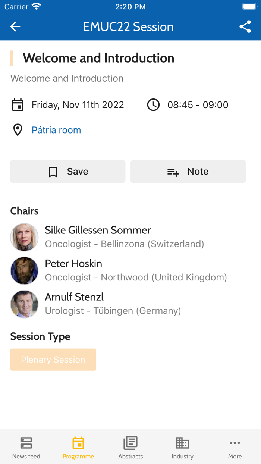View Peter Hoskin's profile photo

pyautogui.click(x=24, y=271)
